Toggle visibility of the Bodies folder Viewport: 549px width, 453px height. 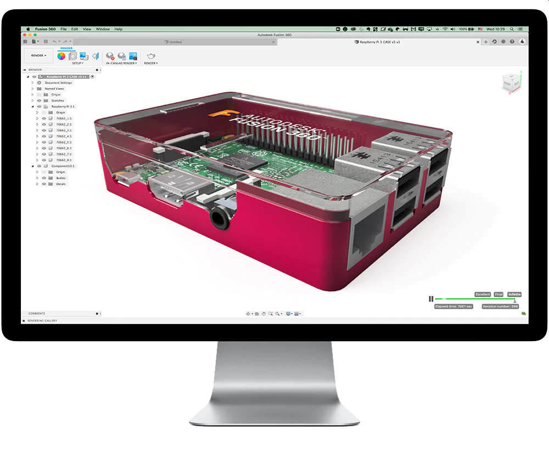(44, 178)
